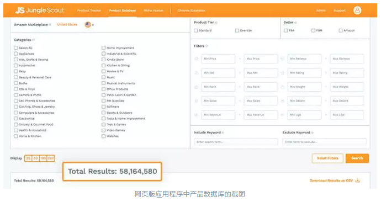Click the info icon beside Include Keyword
Viewport: 381px width, 202px height.
tap(223, 132)
